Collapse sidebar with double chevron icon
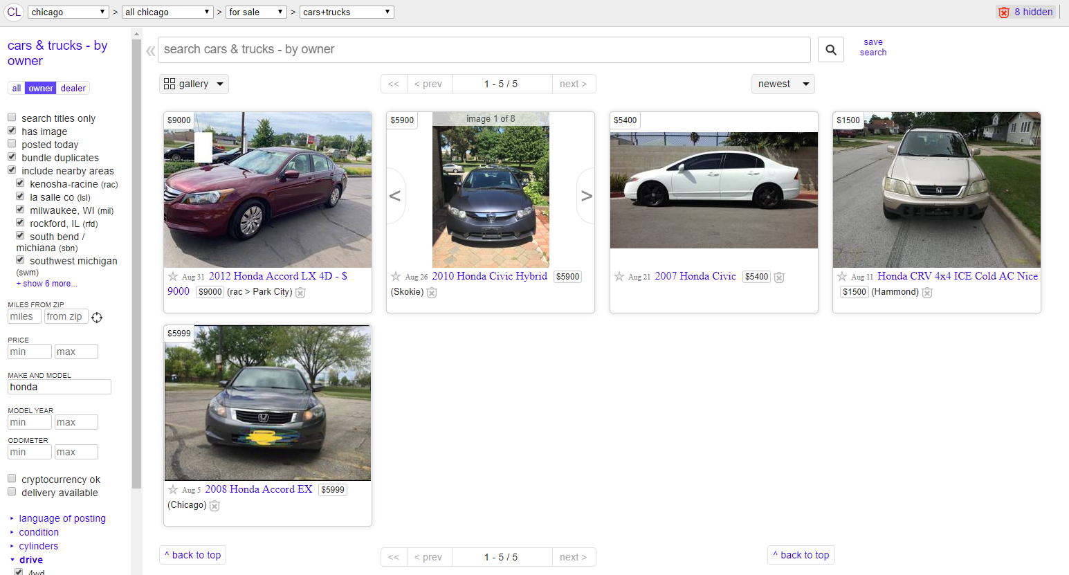This screenshot has height=575, width=1069. tap(150, 51)
